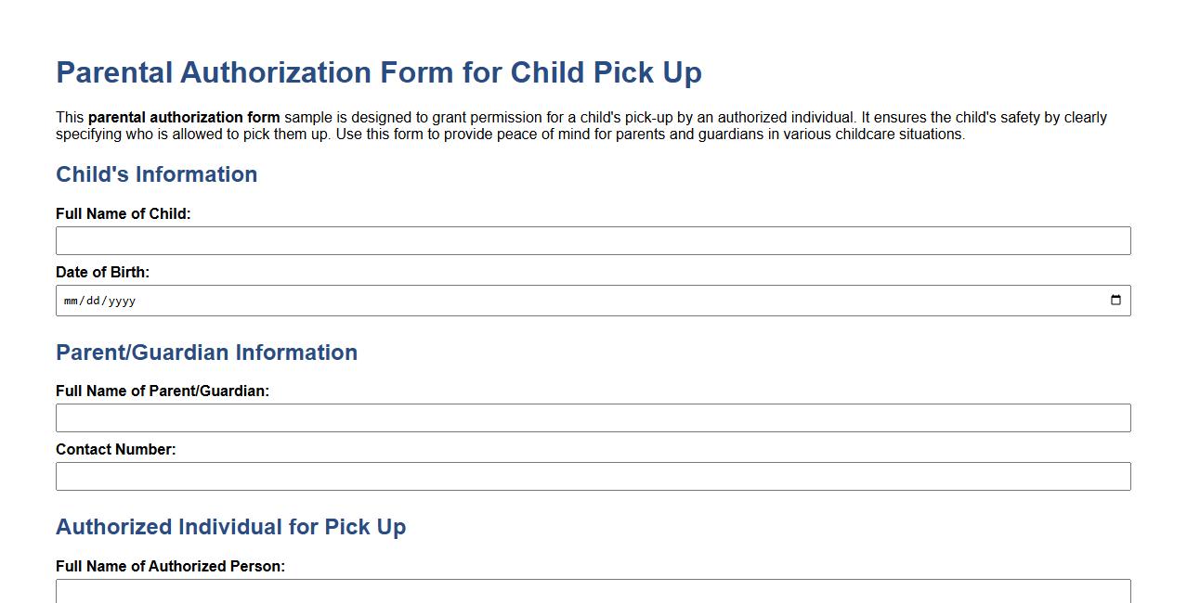Click the Child's Information section heading

tap(157, 174)
